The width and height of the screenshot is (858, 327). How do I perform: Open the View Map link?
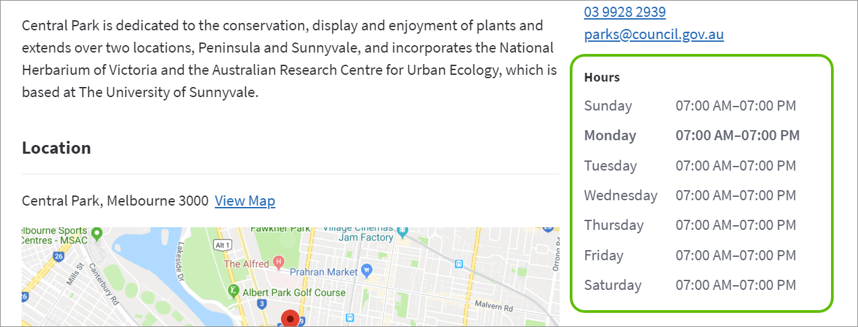(x=244, y=201)
